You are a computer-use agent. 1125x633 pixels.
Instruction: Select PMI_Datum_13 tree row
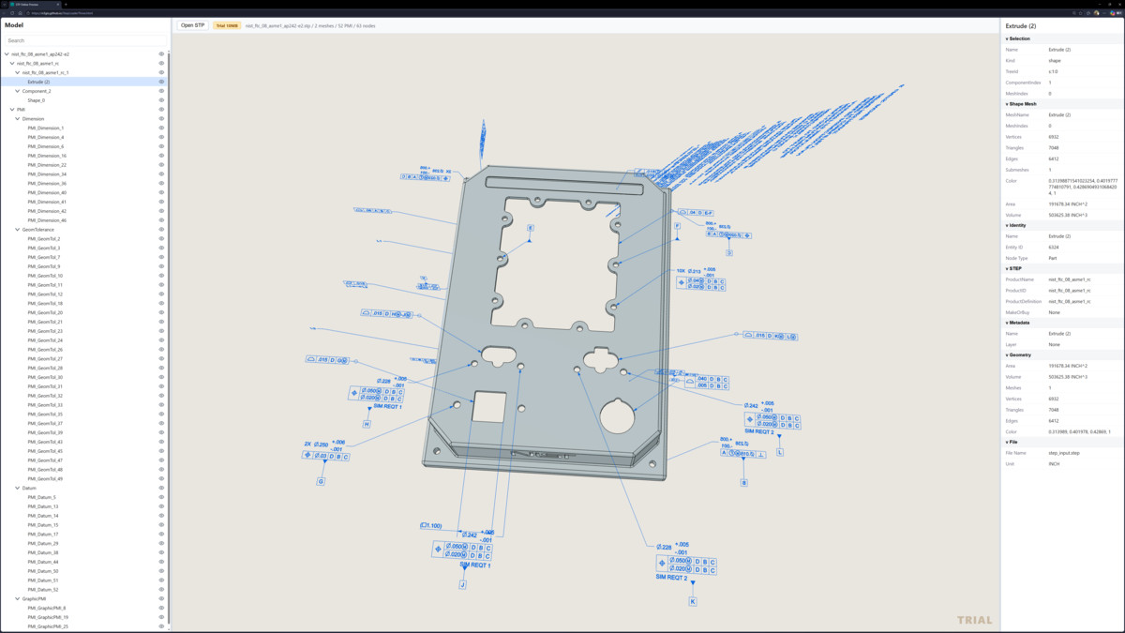tap(84, 506)
